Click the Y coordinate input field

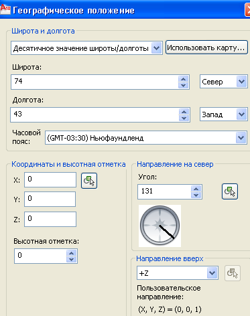[x=50, y=199]
